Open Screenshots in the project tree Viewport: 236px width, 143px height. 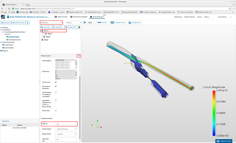point(9,45)
